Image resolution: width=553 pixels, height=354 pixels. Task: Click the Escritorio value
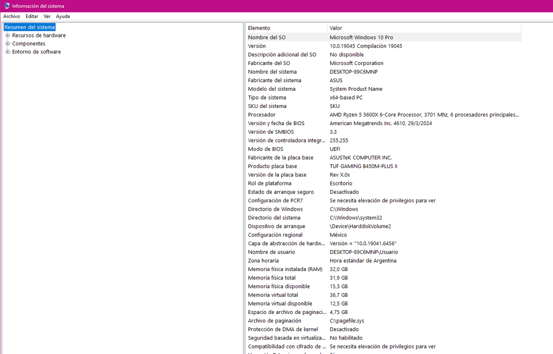(341, 183)
